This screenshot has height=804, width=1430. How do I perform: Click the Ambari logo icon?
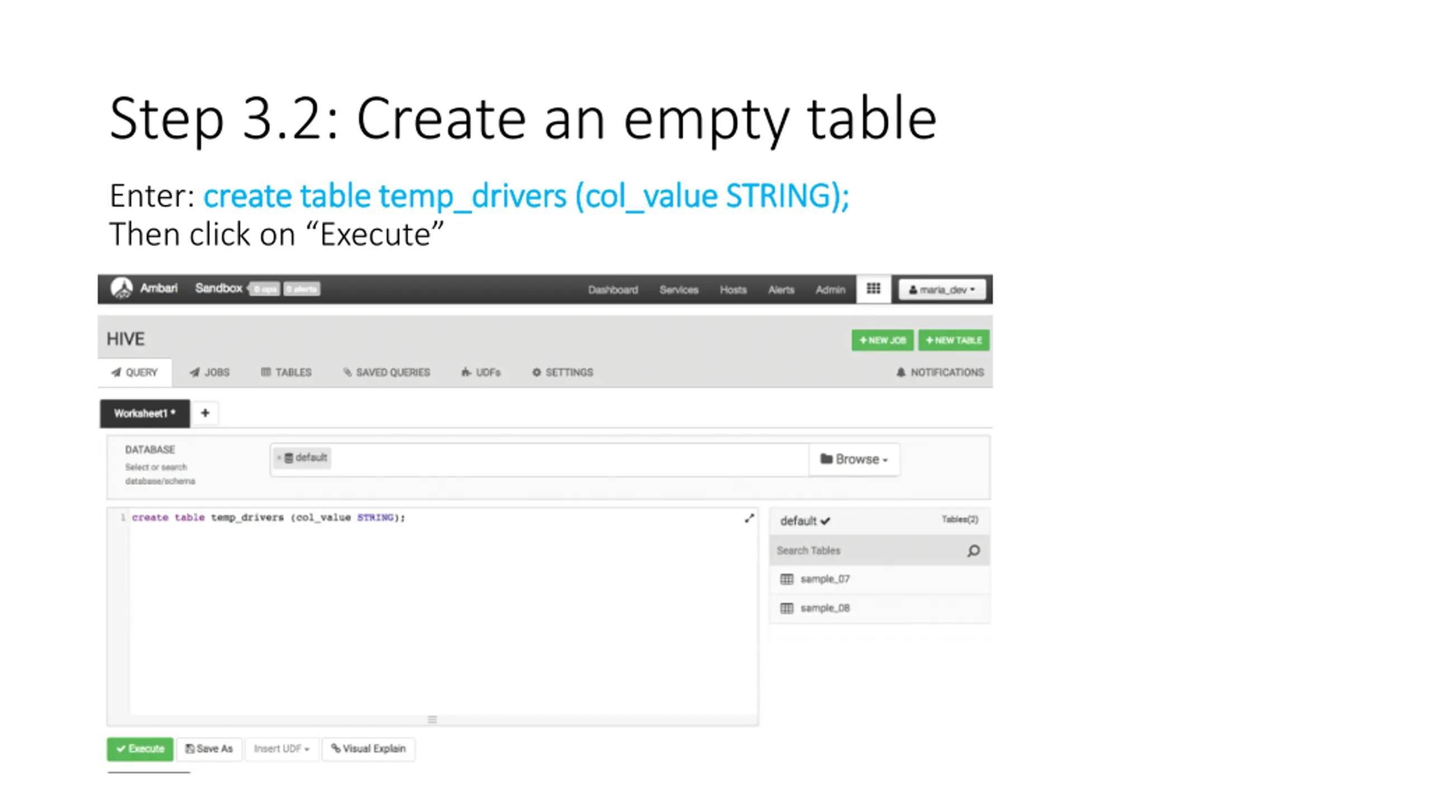(121, 288)
